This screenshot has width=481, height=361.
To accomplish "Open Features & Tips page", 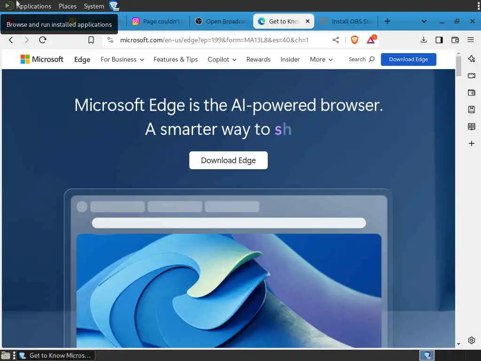I will (x=176, y=59).
